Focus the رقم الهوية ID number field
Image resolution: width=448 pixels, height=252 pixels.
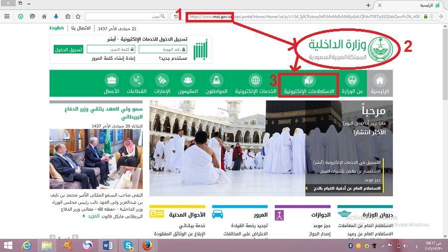click(x=163, y=49)
